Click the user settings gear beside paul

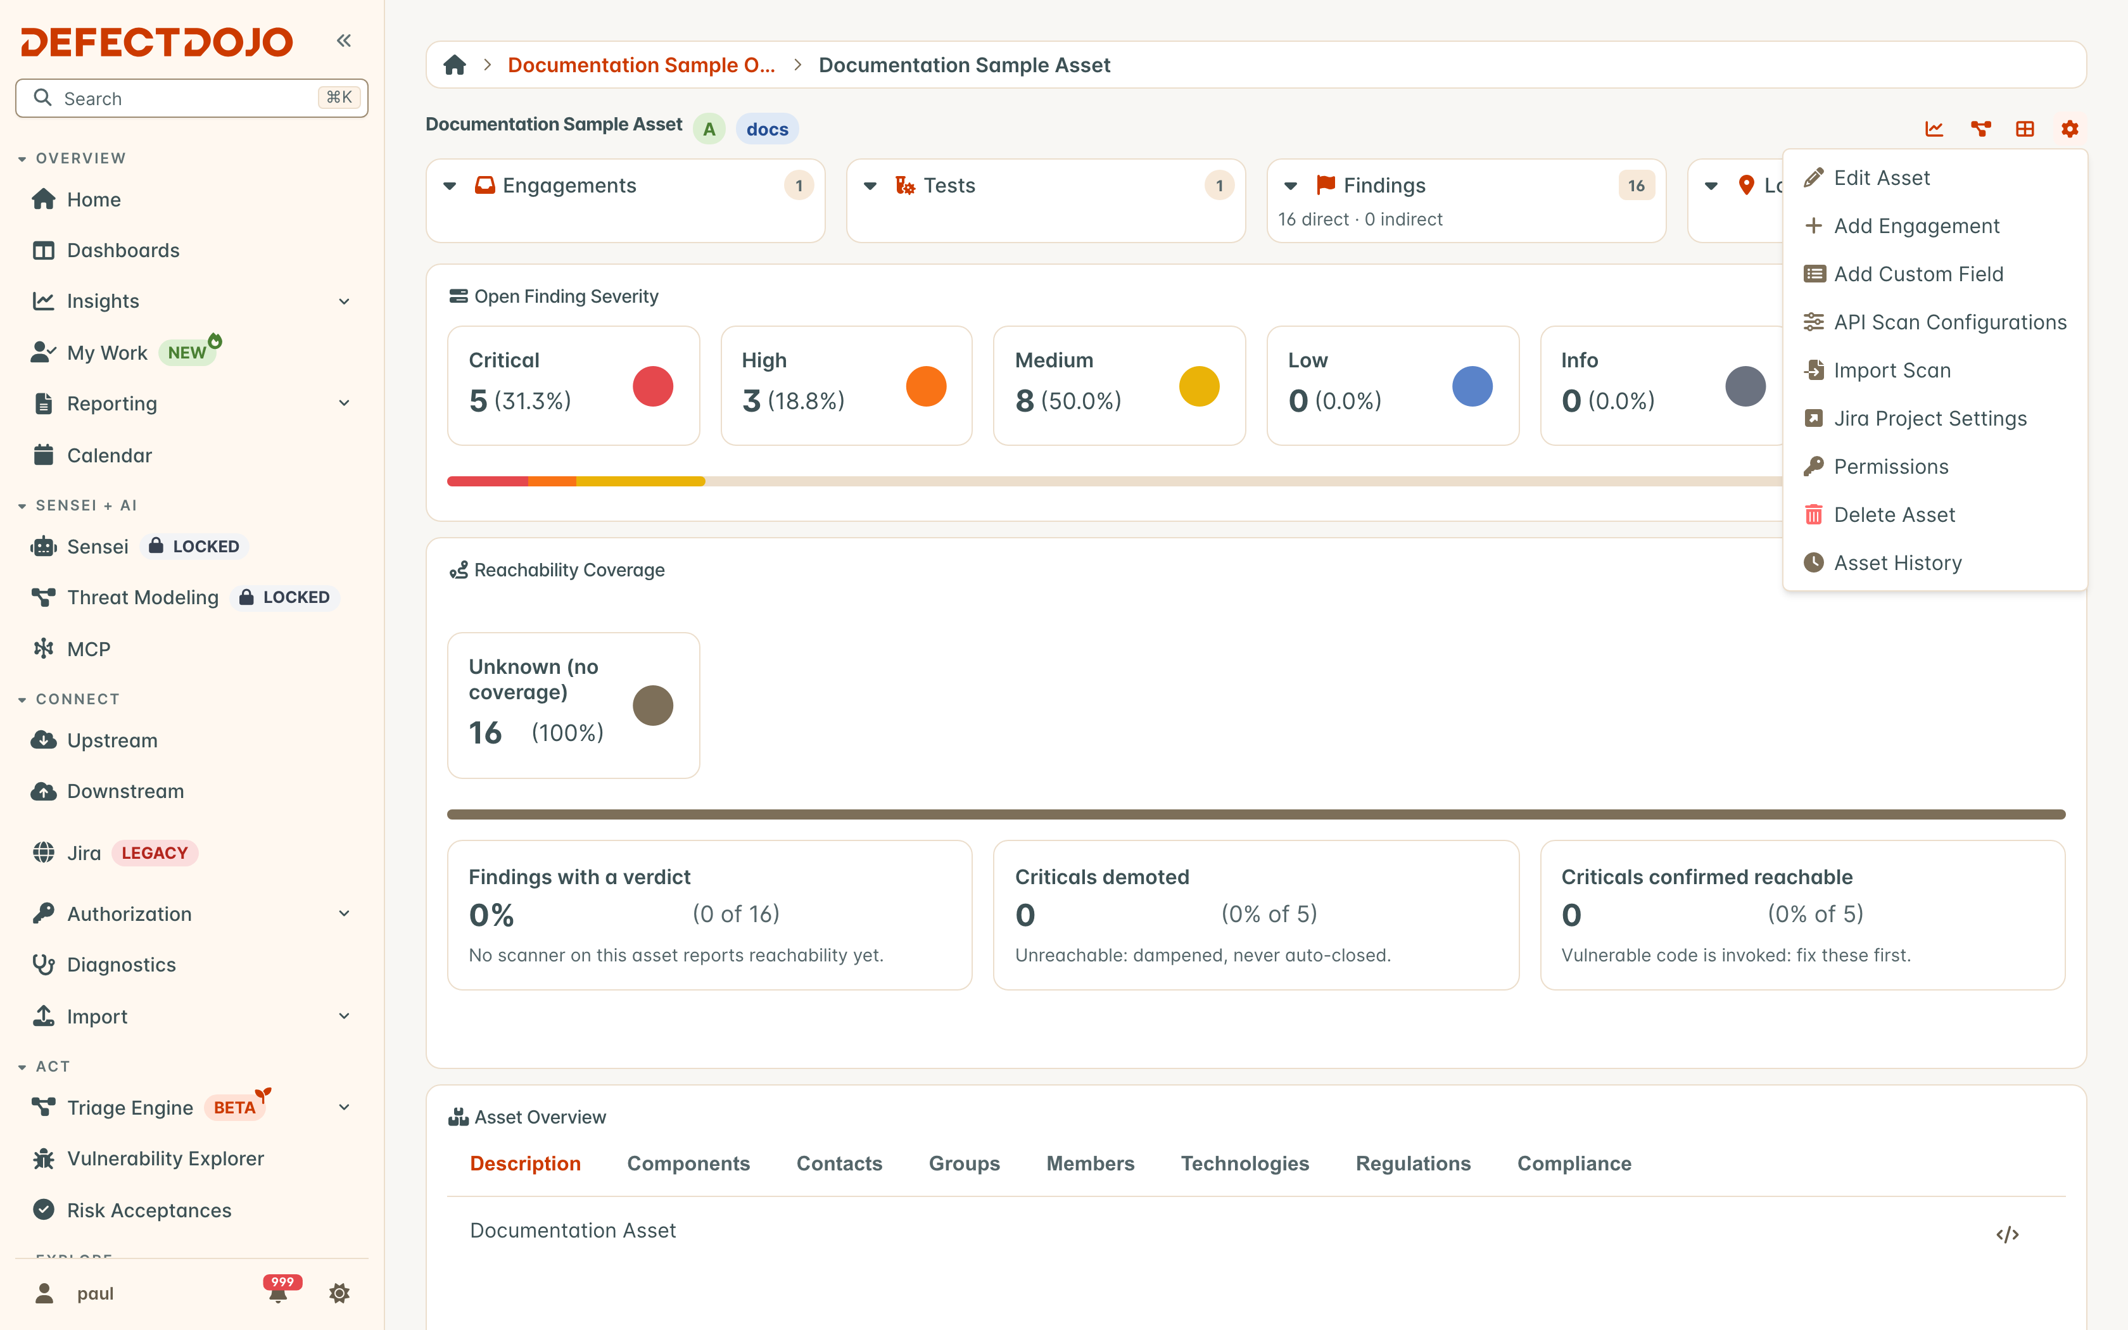click(339, 1293)
